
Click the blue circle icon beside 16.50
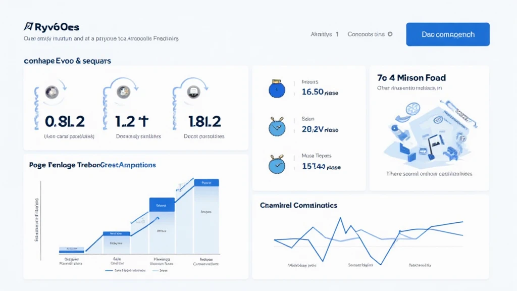pos(277,89)
